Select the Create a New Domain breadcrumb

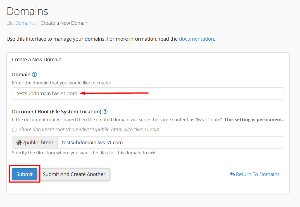[65, 23]
